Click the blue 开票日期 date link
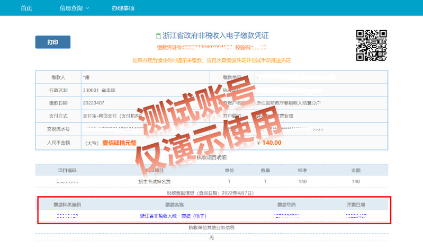The image size is (423, 247). pos(356,216)
